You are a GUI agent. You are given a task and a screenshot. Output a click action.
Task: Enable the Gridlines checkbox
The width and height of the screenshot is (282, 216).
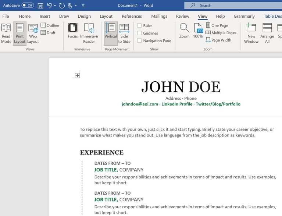click(139, 33)
